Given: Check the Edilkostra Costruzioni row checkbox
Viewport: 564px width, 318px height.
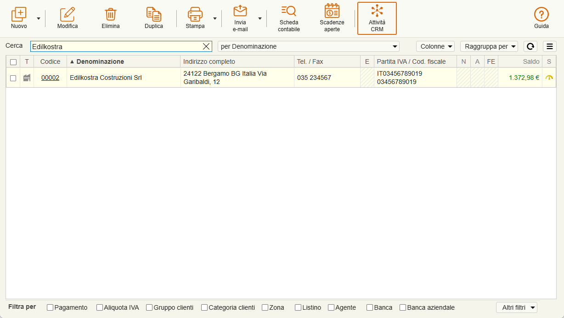Looking at the screenshot, I should pos(13,78).
